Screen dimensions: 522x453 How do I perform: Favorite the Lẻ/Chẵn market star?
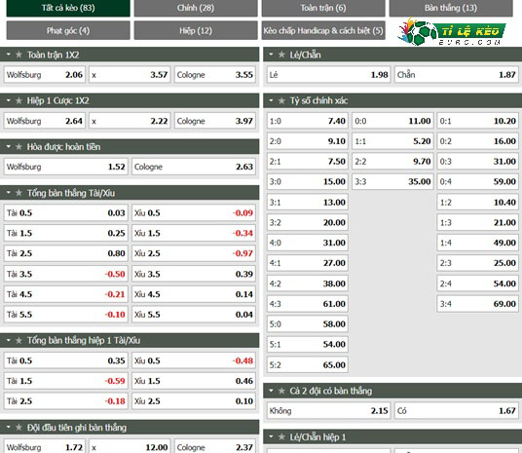pyautogui.click(x=281, y=55)
